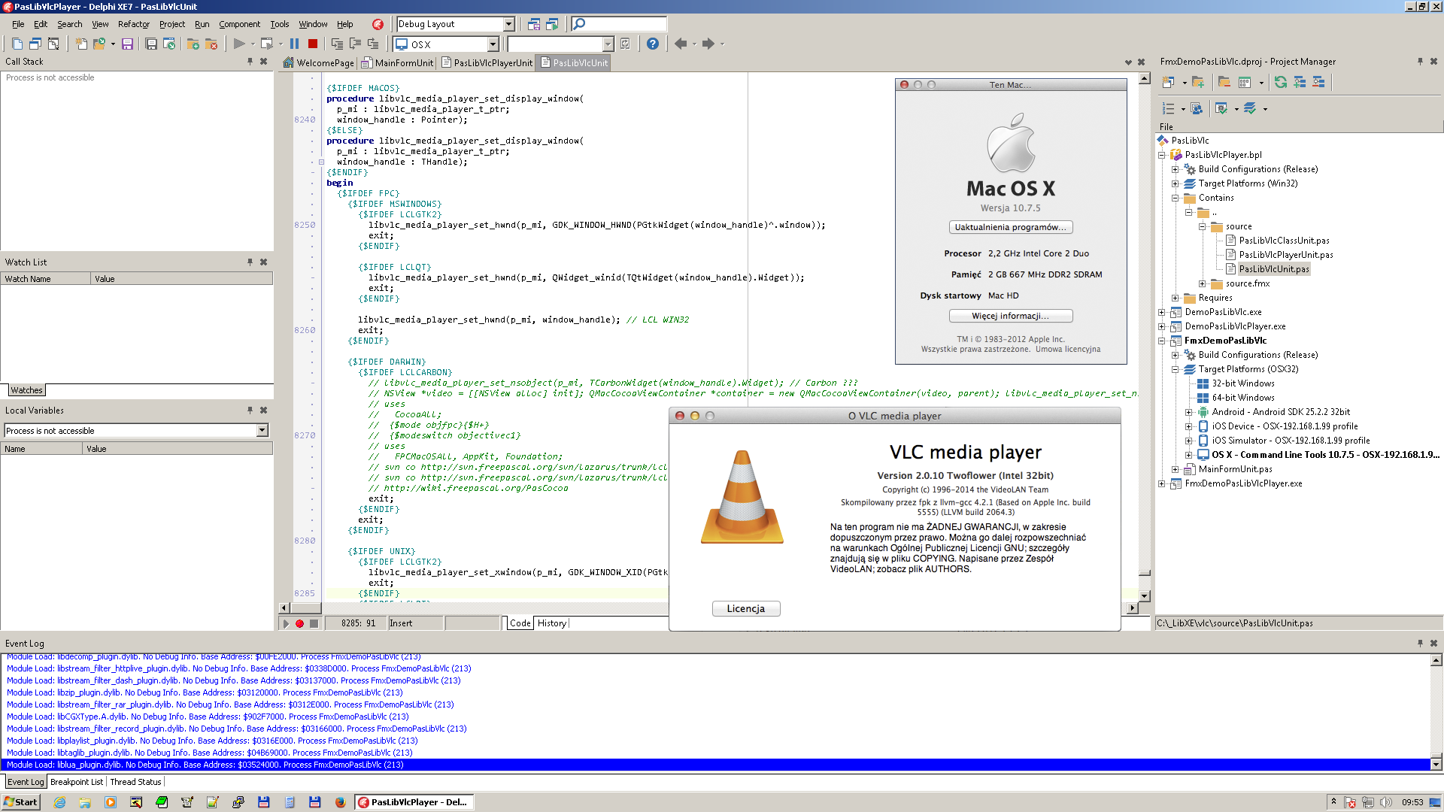Select the PasLibVlcUnit tab

pyautogui.click(x=580, y=62)
